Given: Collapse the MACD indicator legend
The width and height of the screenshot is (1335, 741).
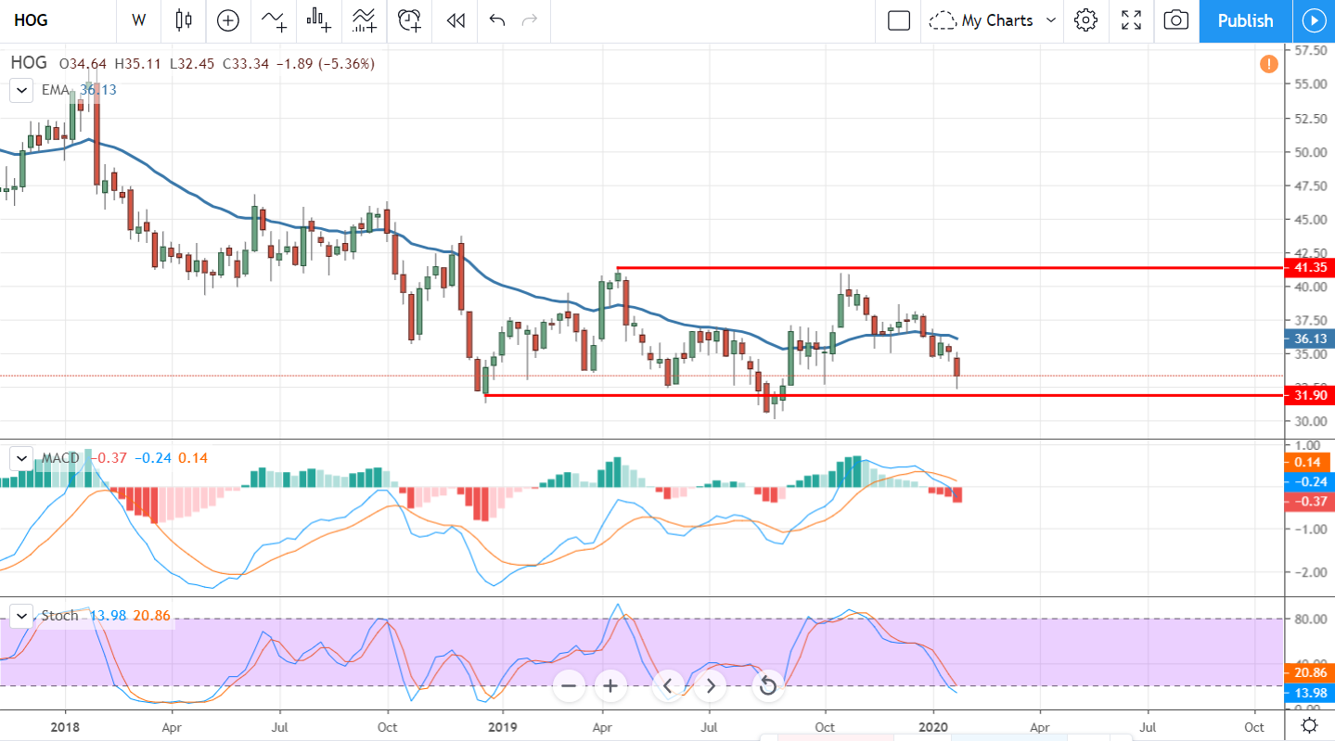Looking at the screenshot, I should (x=20, y=458).
